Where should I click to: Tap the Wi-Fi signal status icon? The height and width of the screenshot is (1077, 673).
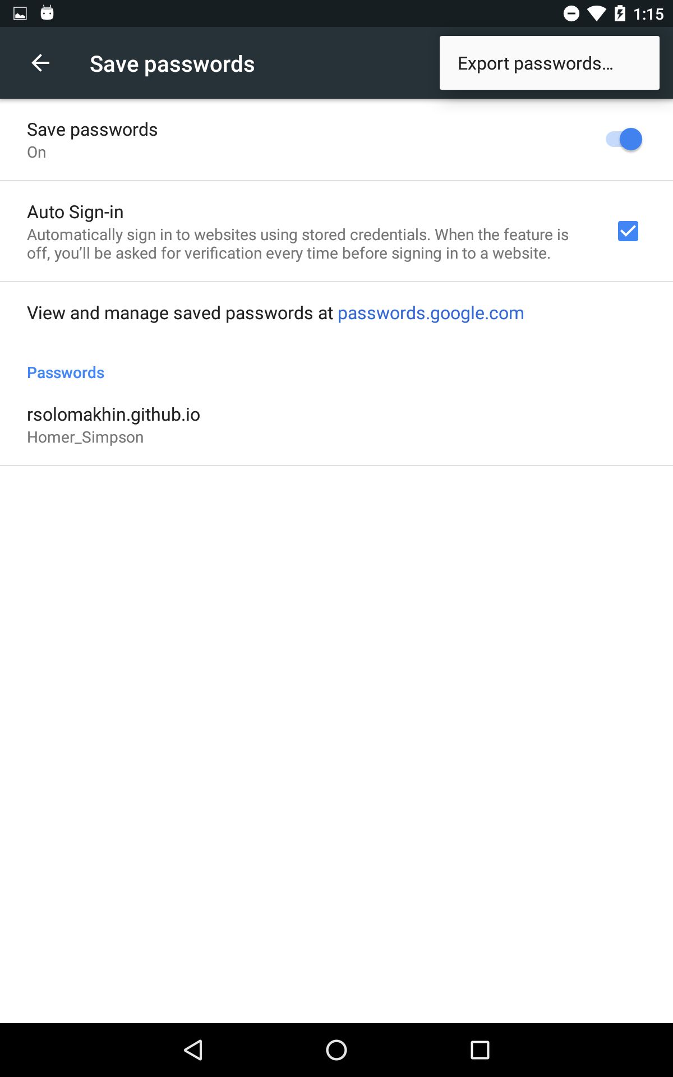[x=596, y=13]
